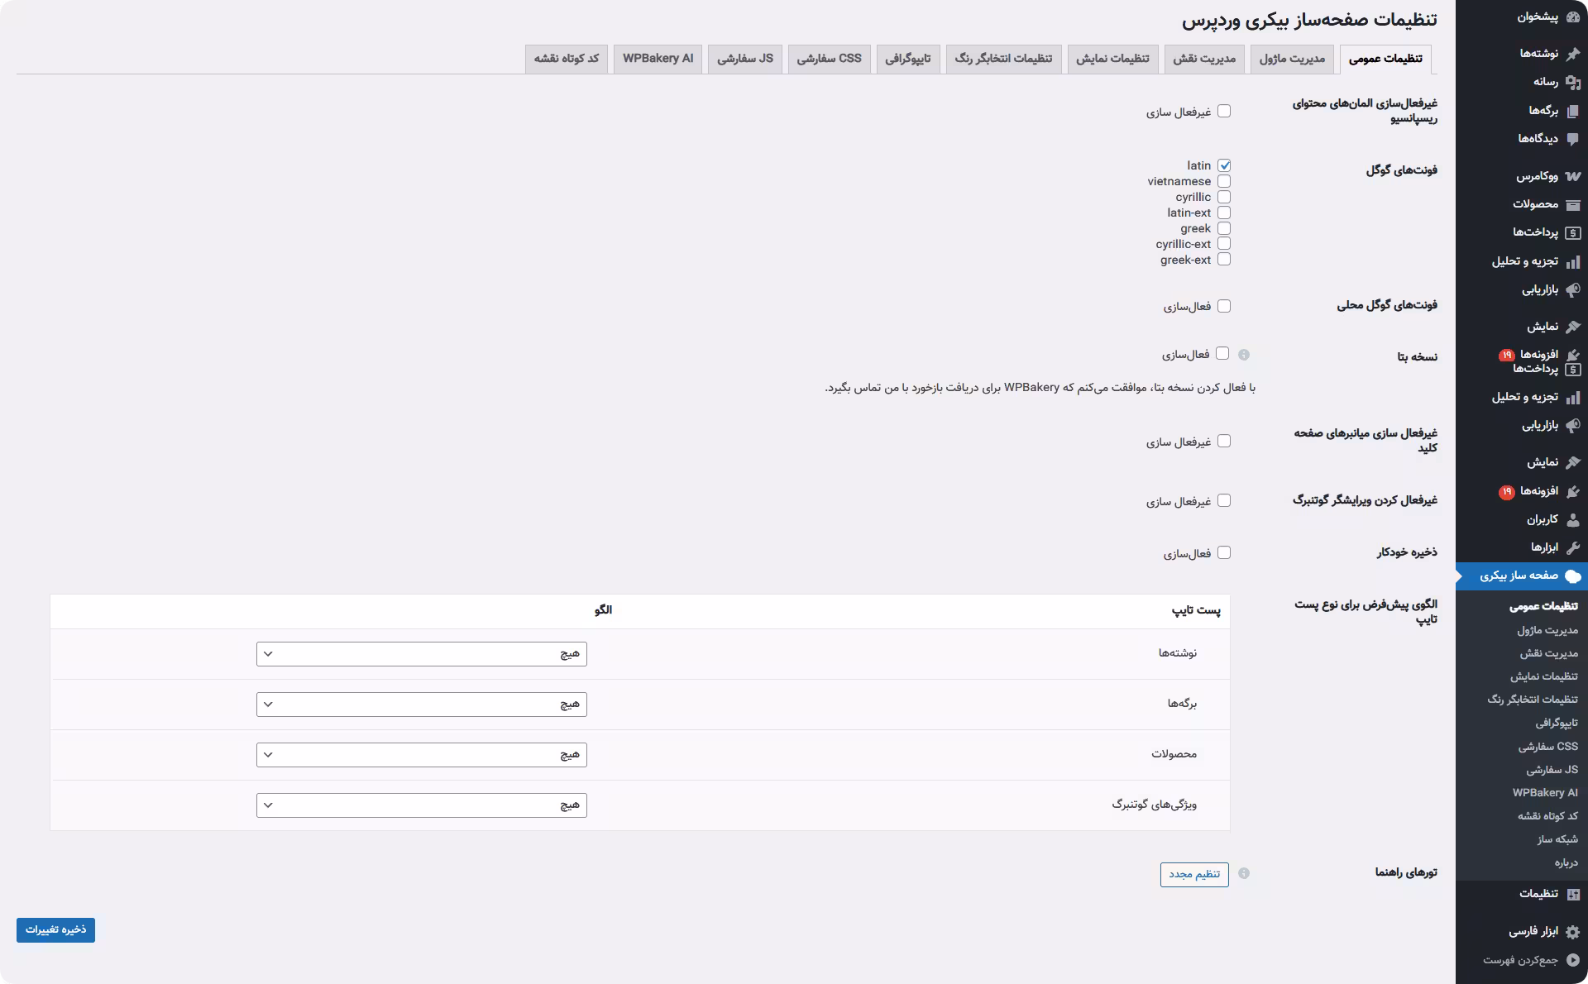
Task: Open the ابزارها wrench icon in sidebar
Action: [1572, 547]
